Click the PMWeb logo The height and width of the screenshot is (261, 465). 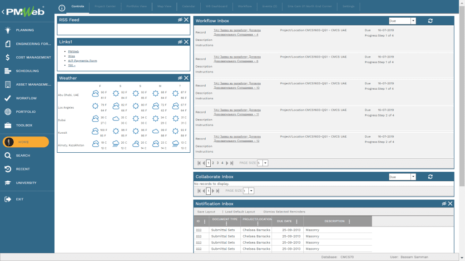[25, 11]
